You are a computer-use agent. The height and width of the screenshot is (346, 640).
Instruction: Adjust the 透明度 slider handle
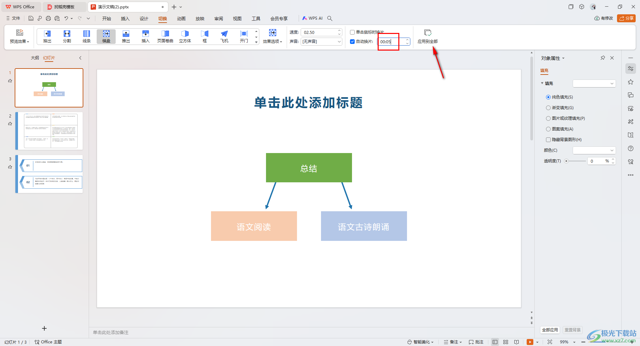566,161
